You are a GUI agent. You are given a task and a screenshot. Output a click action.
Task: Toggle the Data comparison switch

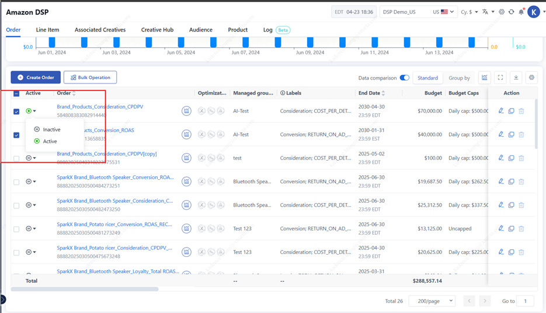tap(404, 78)
